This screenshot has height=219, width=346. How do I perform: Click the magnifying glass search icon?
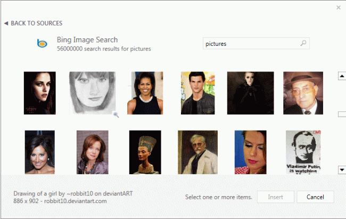[303, 44]
